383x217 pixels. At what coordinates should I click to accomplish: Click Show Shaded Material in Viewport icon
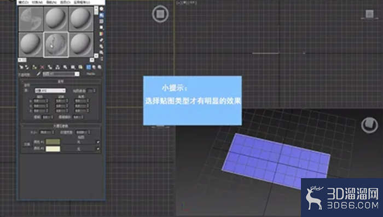[x=80, y=67]
